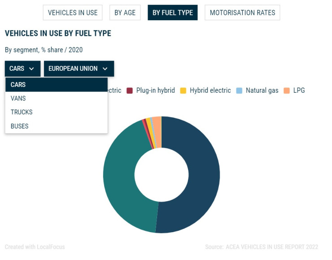
Task: Click the Plug-in hybrid red legend swatch
Action: 130,91
